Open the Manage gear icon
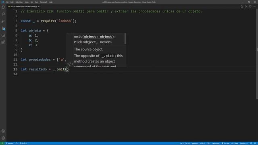258x145 pixels. 3,138
